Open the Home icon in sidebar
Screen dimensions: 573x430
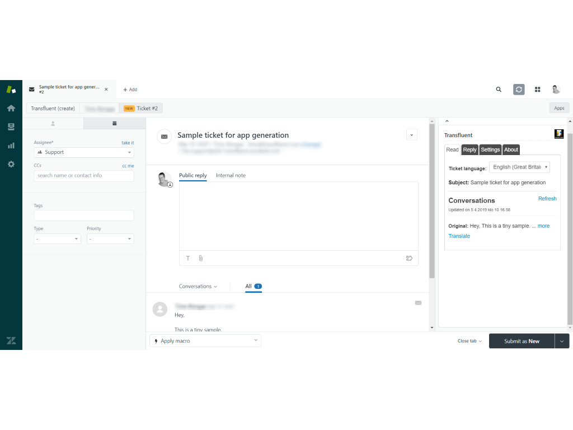(11, 108)
